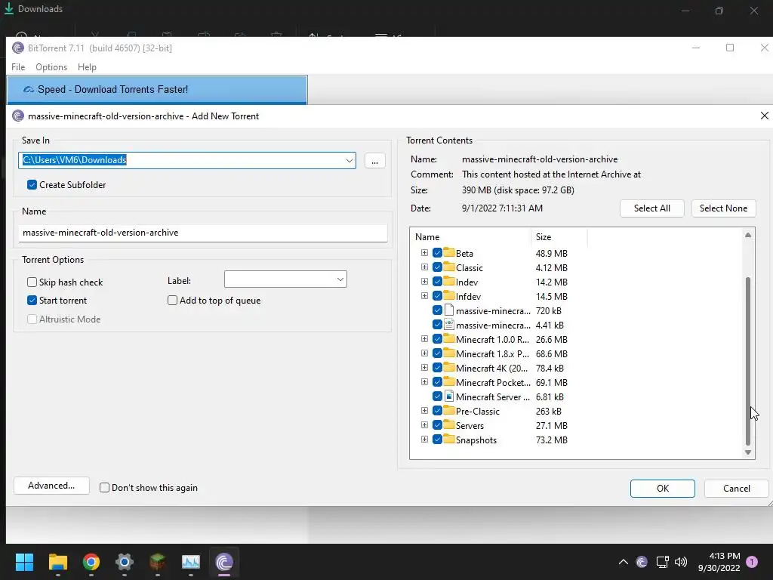
Task: Show hidden tray icons chevron
Action: click(x=623, y=562)
